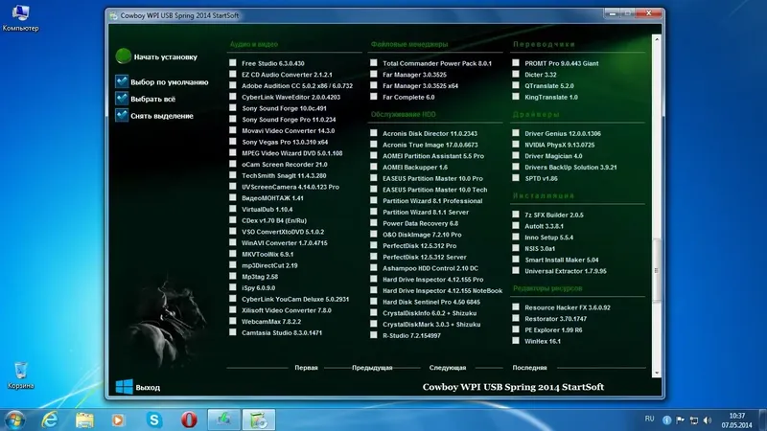Click Drivers BackUp Solution 3.9.21 text
The image size is (767, 431).
pyautogui.click(x=570, y=167)
